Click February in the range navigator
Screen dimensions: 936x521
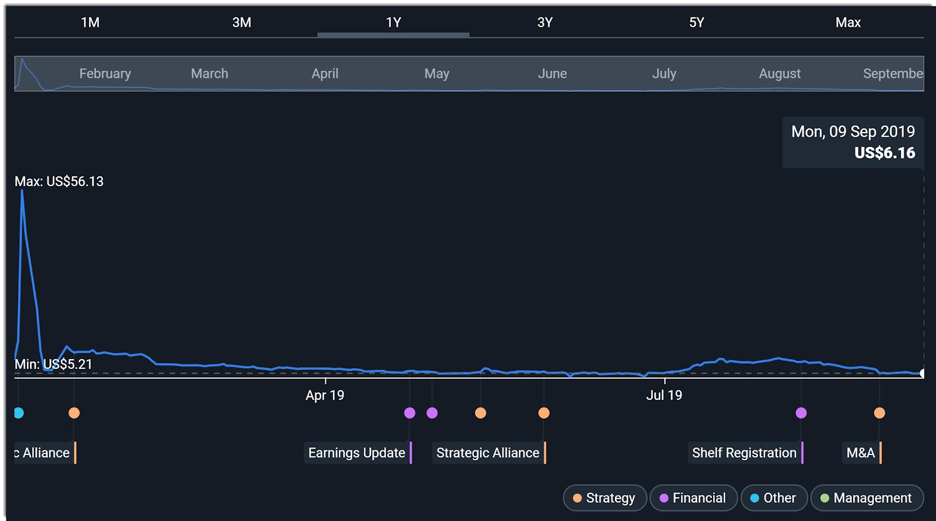(x=105, y=74)
